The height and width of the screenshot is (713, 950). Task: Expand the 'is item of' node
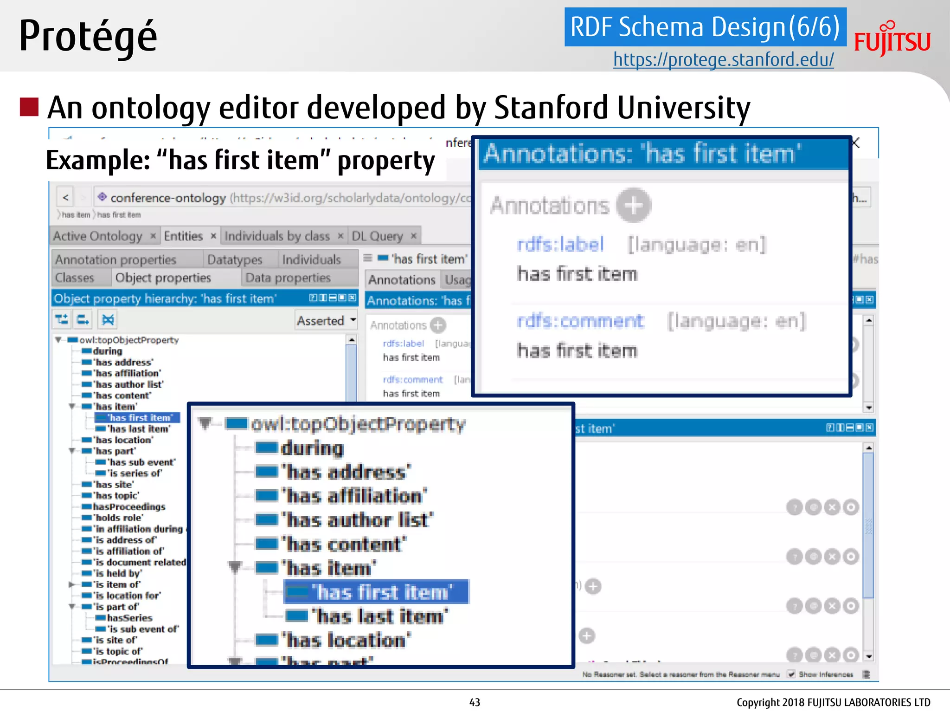72,584
